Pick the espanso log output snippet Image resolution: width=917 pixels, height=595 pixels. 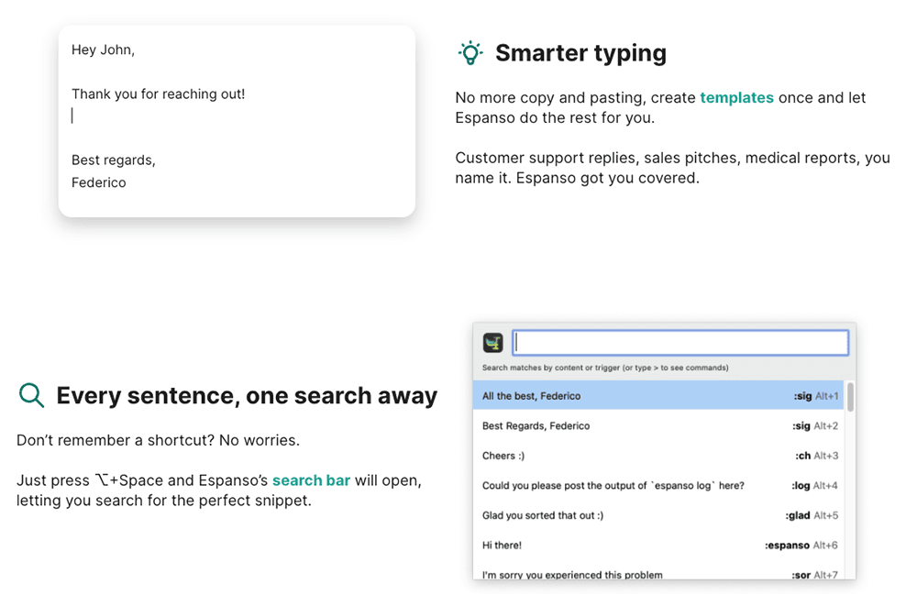coord(613,486)
